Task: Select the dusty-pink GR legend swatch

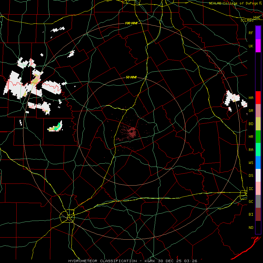Action: click(x=258, y=111)
